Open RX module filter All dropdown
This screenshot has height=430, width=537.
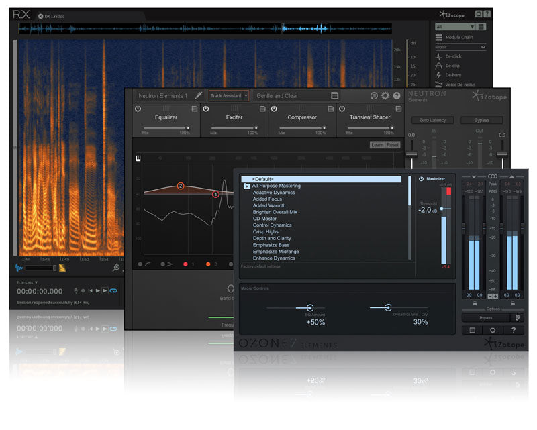click(x=455, y=27)
